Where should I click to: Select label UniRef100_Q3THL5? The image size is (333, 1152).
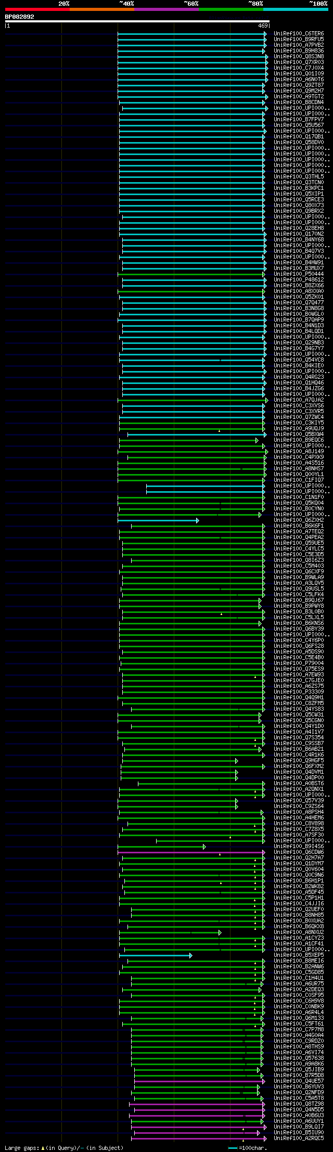click(x=299, y=177)
